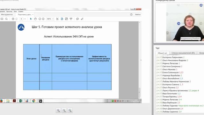Click the plus zoom-in circle icon
Screen dimensions: 204x115
coord(43,19)
